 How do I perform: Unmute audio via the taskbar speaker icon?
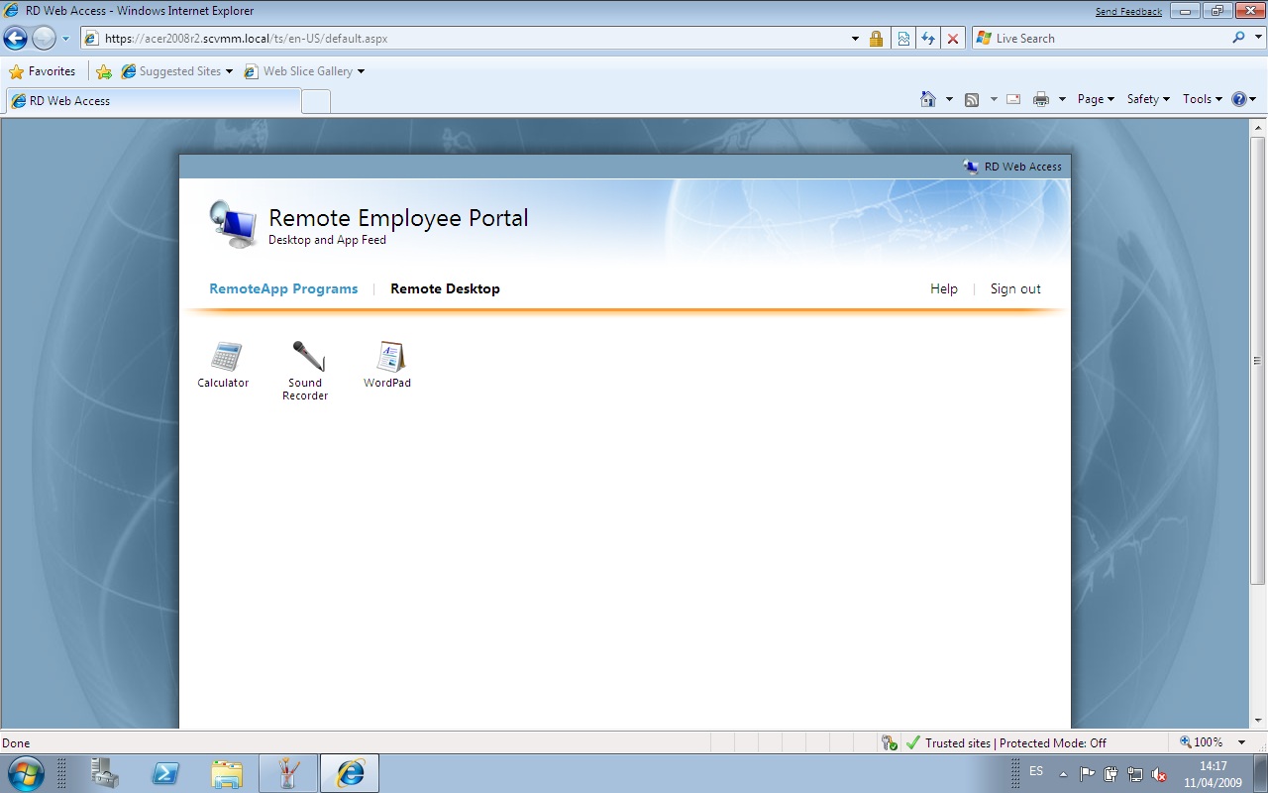1157,776
